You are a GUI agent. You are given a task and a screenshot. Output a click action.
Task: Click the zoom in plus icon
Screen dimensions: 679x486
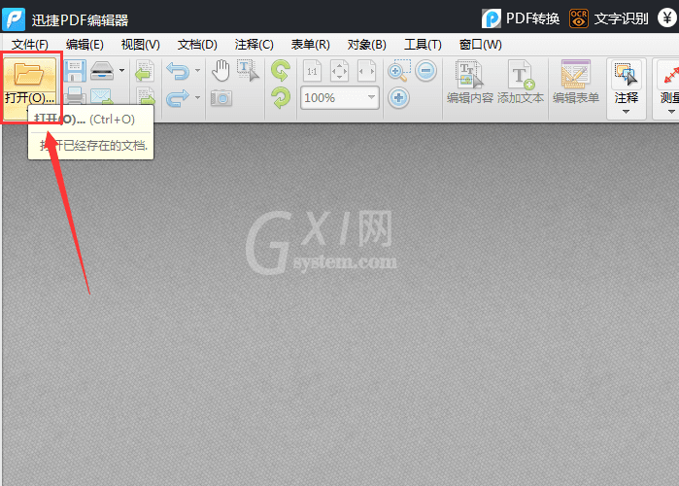coord(399,98)
